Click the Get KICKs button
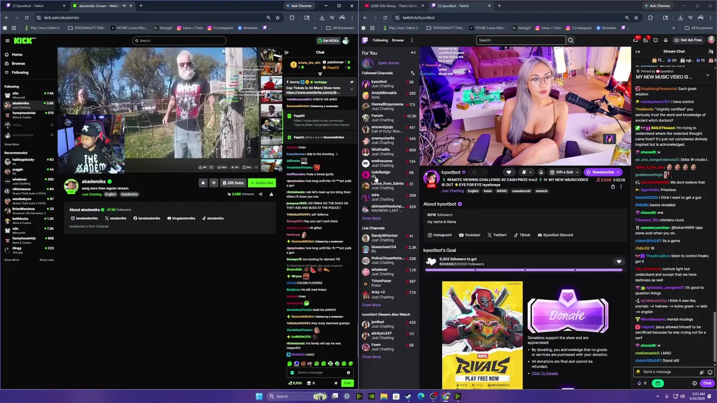This screenshot has height=403, width=717. click(328, 40)
